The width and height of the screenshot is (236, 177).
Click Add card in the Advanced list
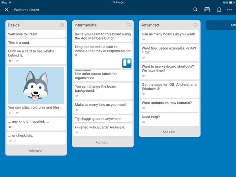169,132
